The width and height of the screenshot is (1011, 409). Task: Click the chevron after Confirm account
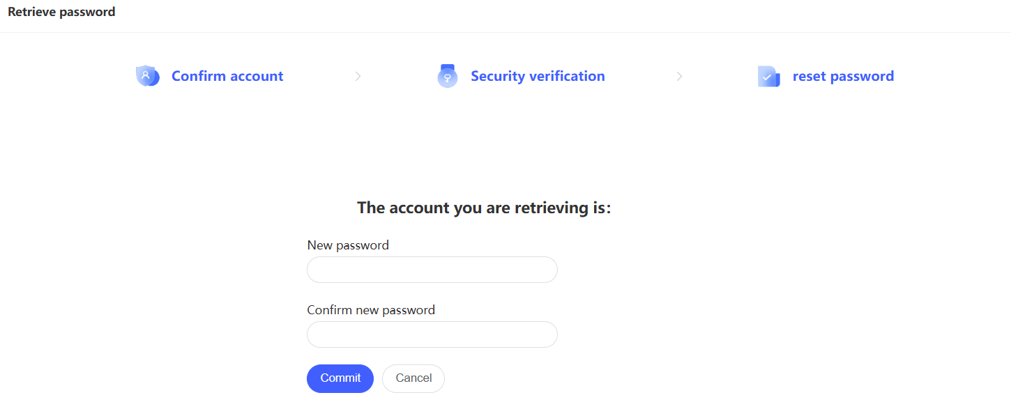(x=358, y=77)
